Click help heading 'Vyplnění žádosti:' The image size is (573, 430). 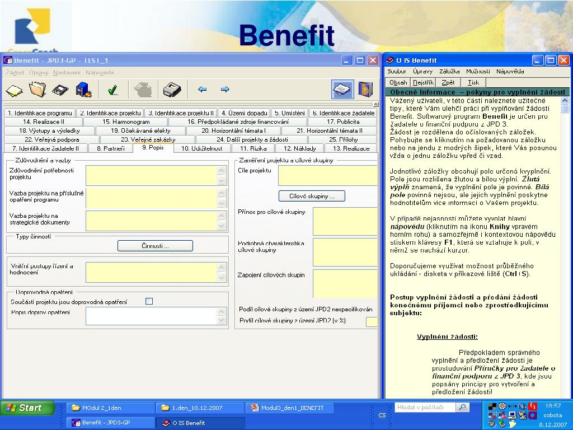point(447,336)
